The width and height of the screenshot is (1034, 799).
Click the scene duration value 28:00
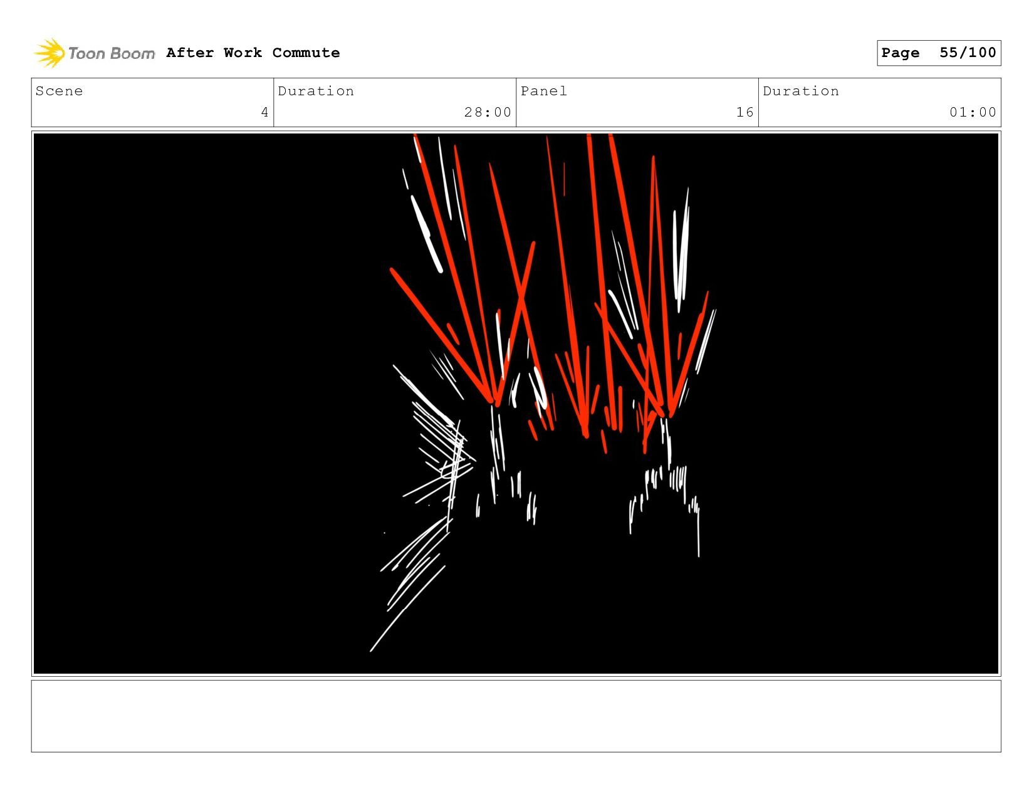(488, 112)
